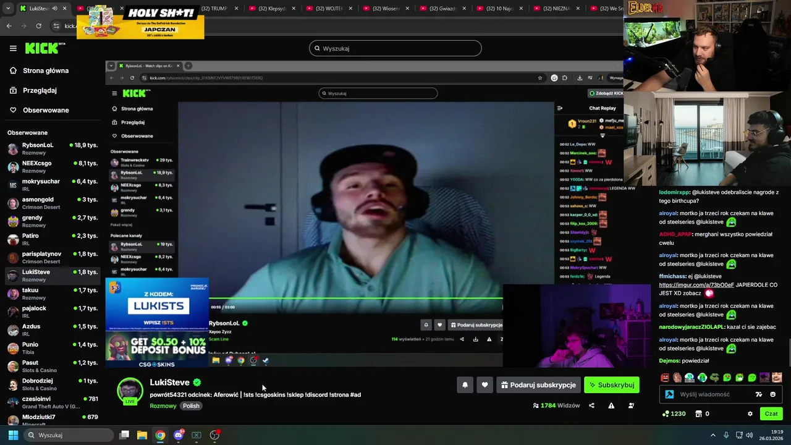This screenshot has height=445, width=791.
Task: Open takuu channel in followed list
Action: [x=52, y=294]
